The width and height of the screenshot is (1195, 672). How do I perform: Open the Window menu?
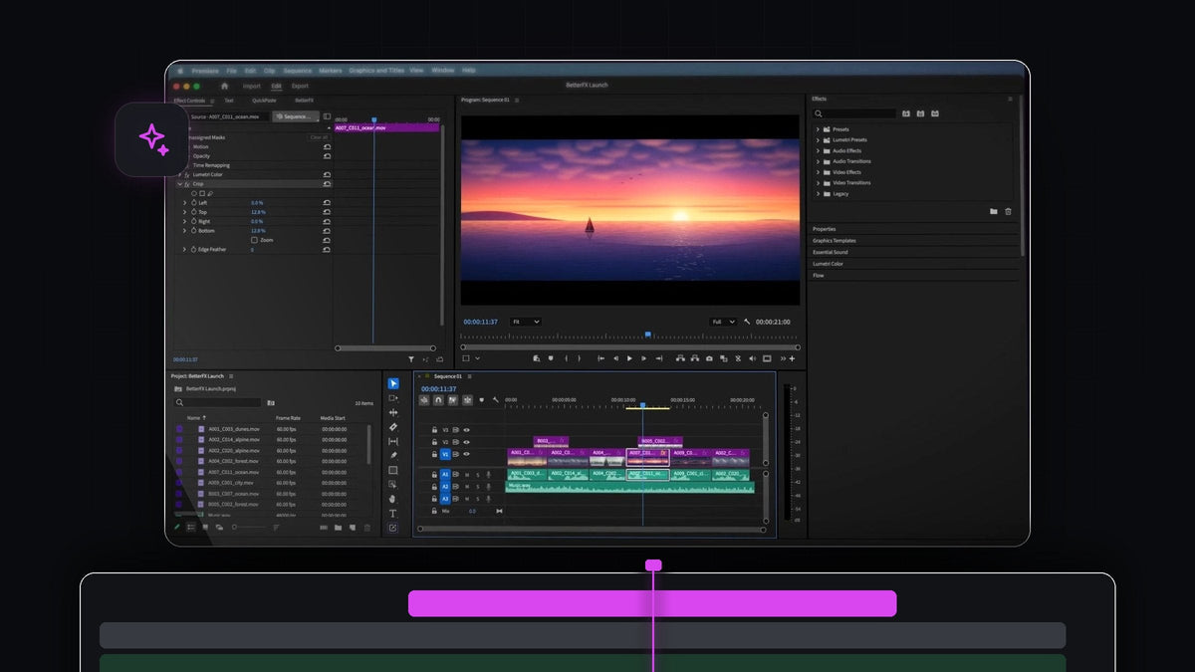point(443,71)
